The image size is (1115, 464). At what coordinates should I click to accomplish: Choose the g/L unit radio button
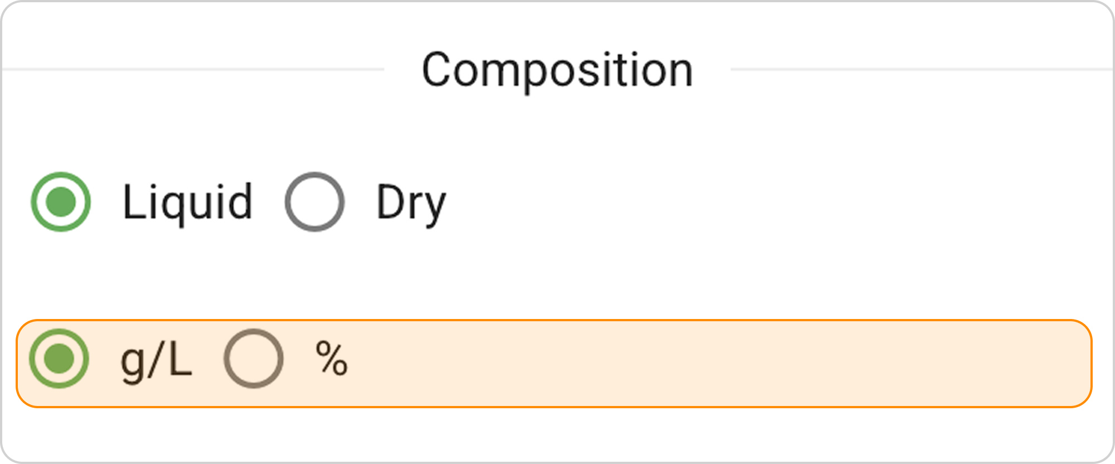pos(59,359)
